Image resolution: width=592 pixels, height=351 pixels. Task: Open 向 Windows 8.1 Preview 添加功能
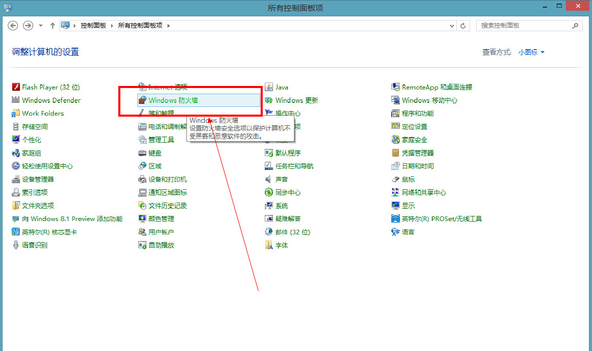coord(72,218)
